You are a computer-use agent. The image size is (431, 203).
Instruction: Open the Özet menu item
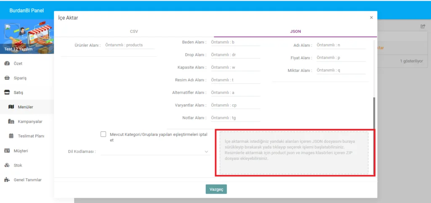pos(27,63)
